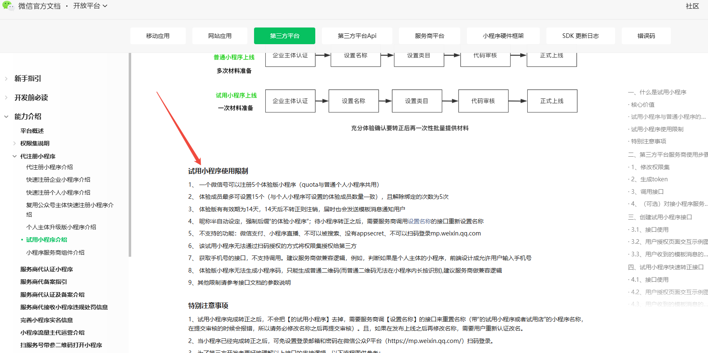The image size is (708, 353).
Task: Open the 小程序硬件框架 tab
Action: pos(503,36)
